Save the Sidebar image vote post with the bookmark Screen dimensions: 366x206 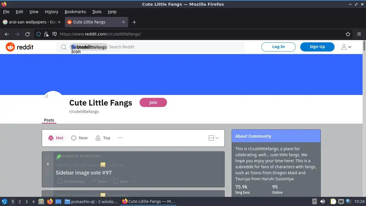pyautogui.click(x=120, y=181)
